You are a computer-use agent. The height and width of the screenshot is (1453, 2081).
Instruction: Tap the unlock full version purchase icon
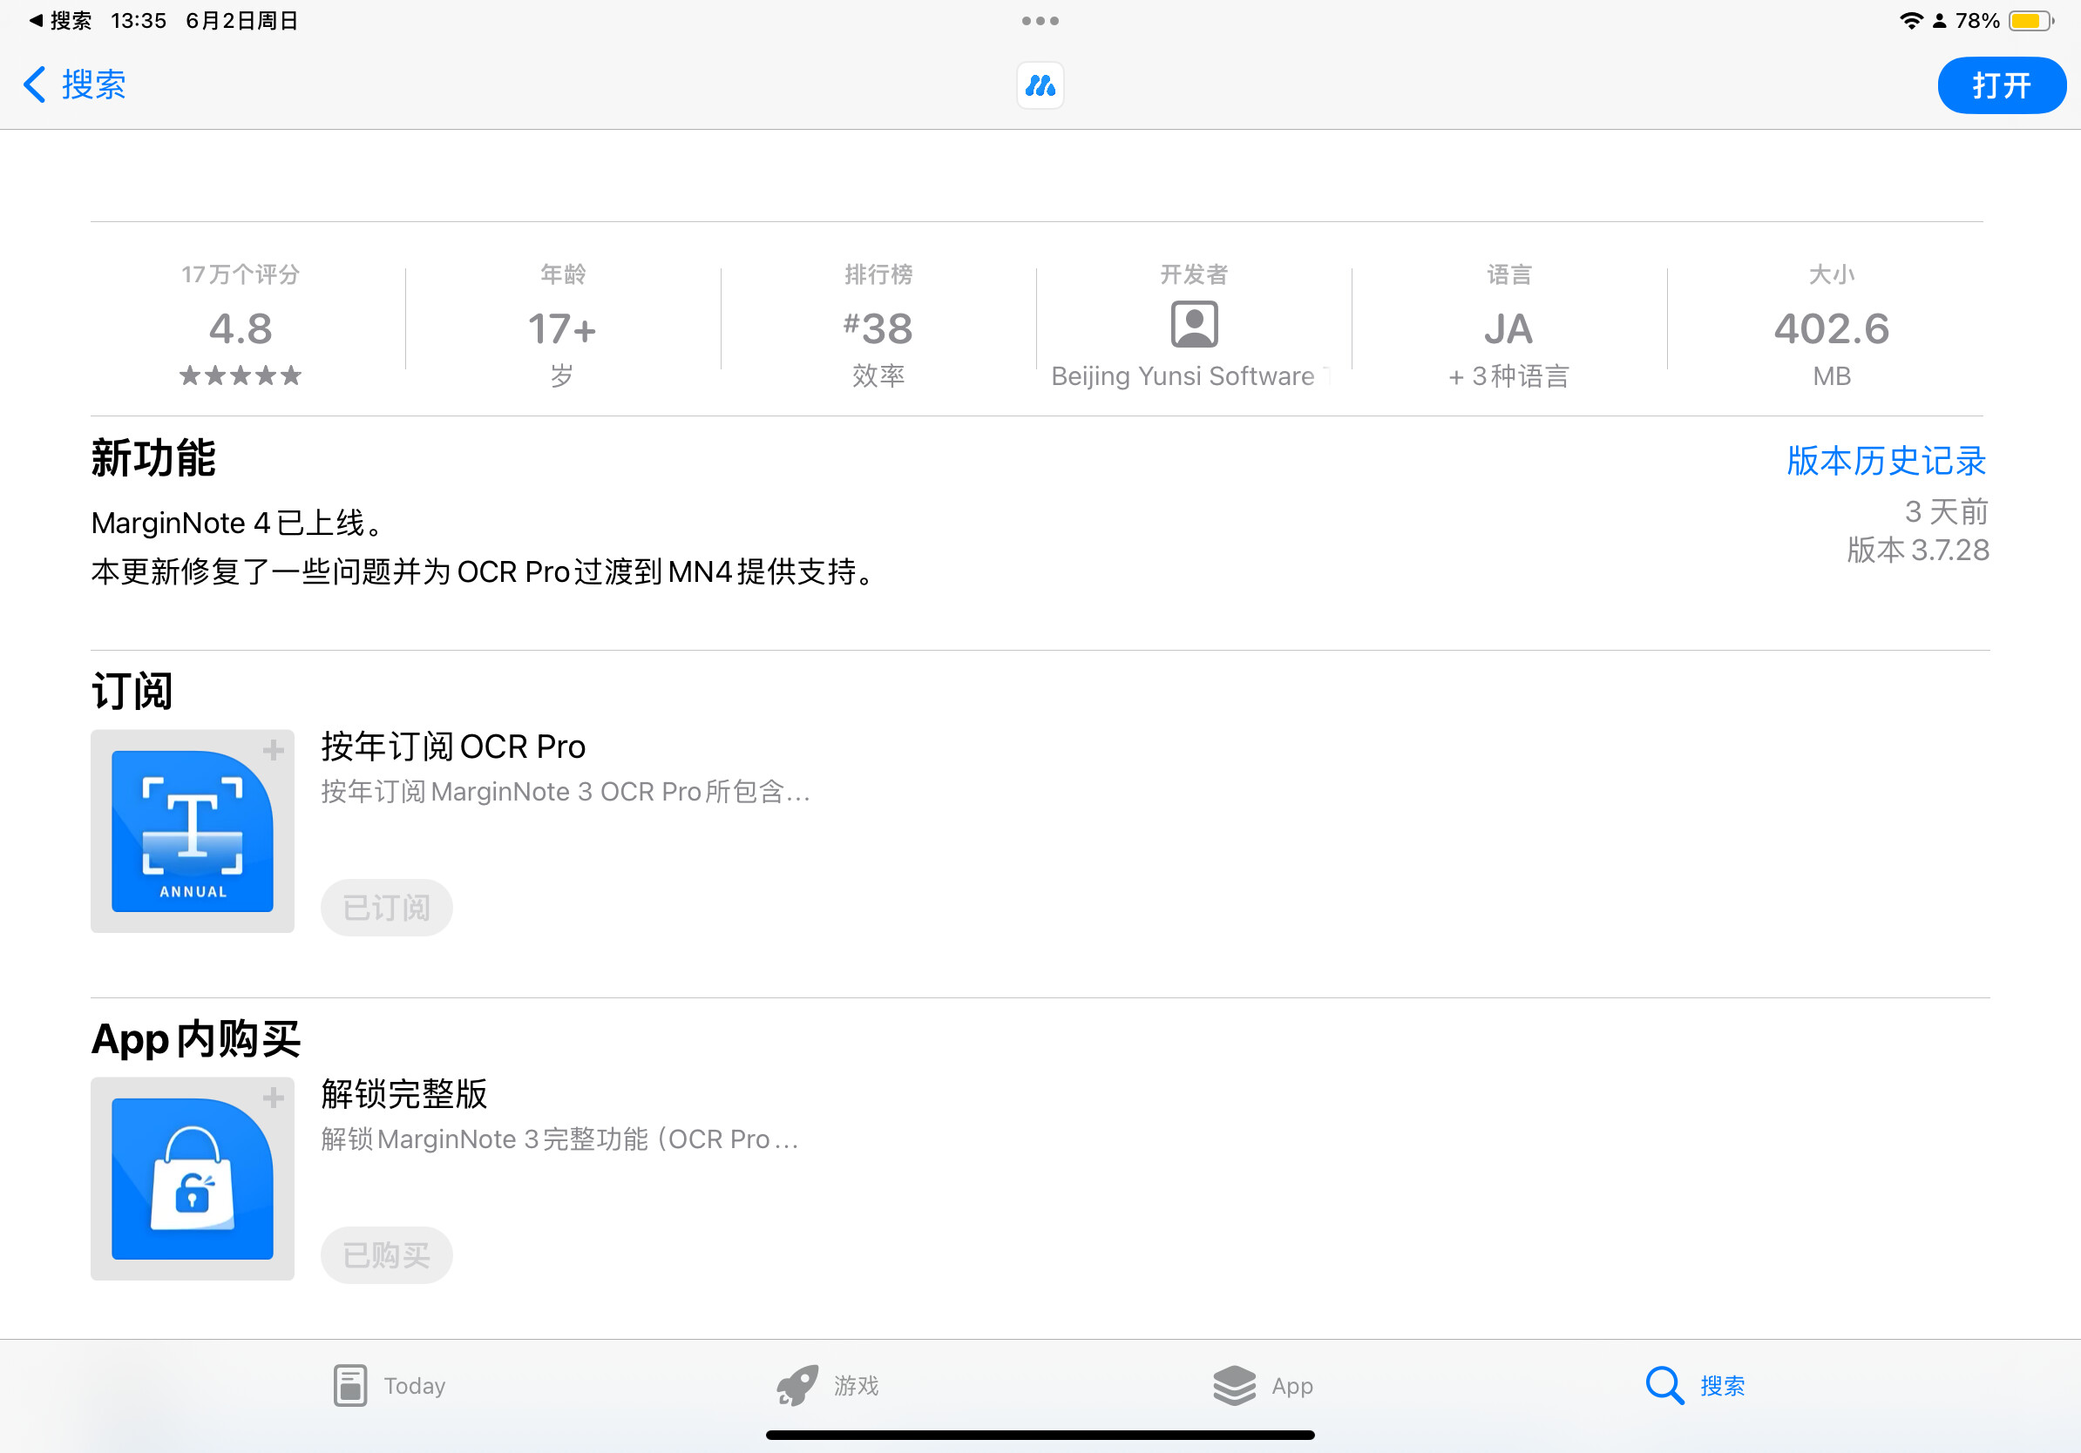tap(192, 1179)
